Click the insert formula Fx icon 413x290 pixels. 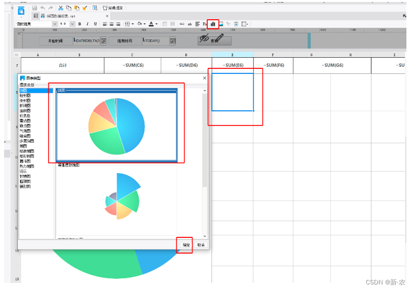coord(205,24)
